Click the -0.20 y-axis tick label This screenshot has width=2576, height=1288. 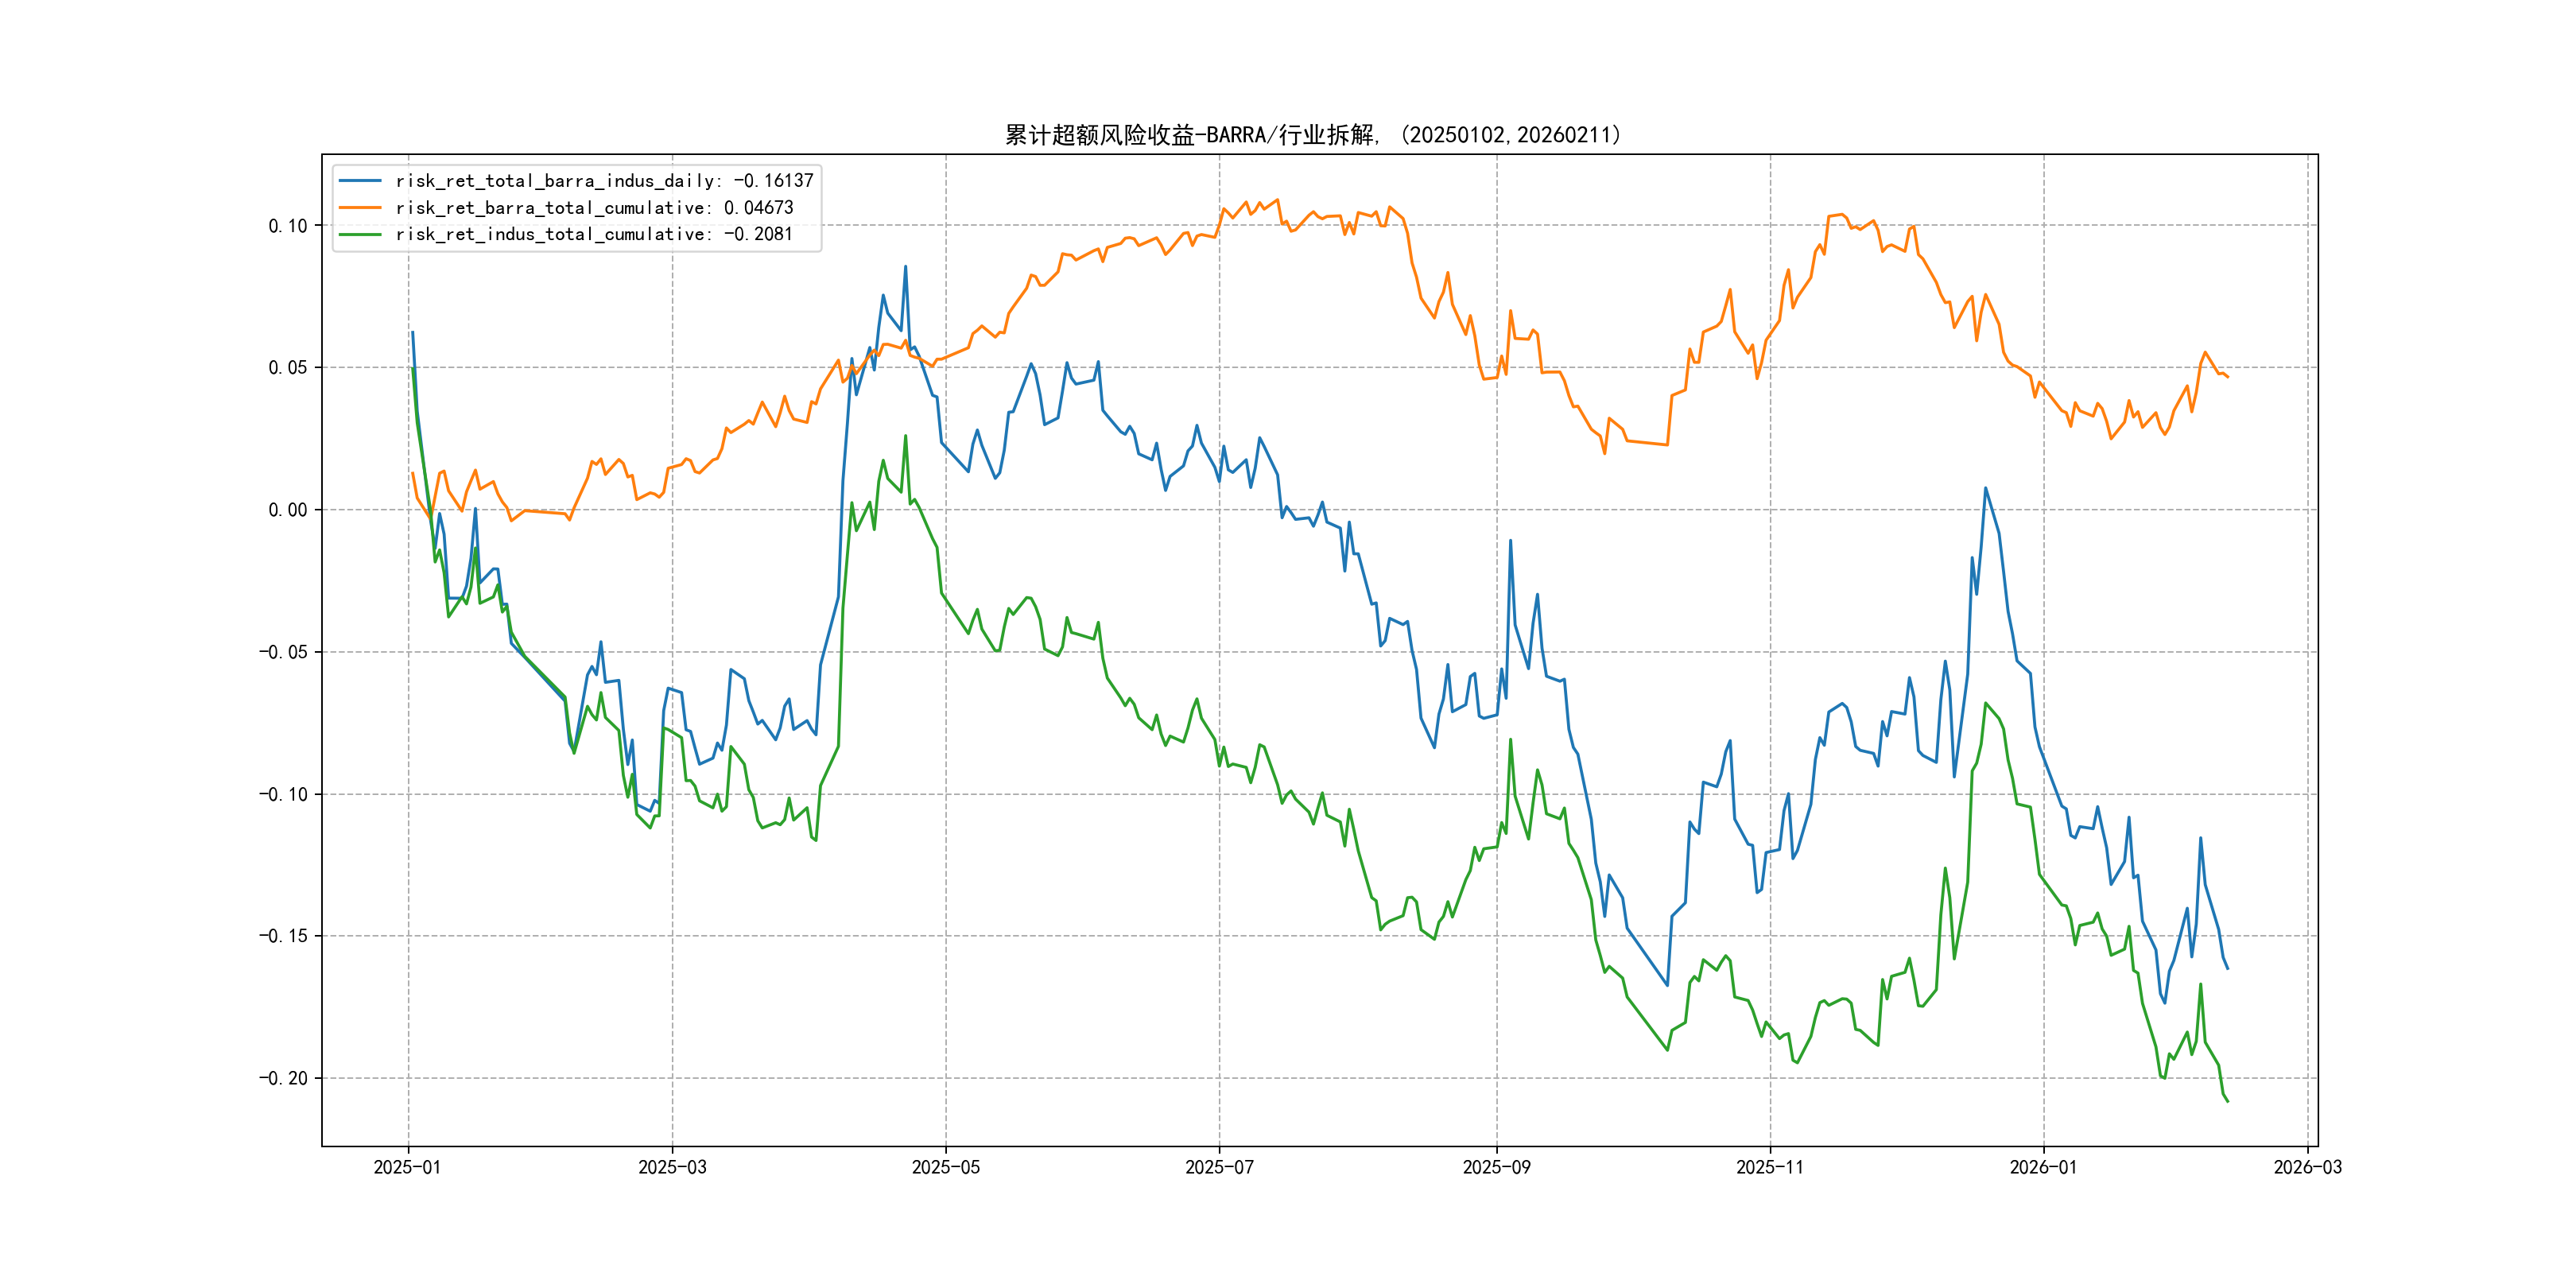click(283, 1078)
